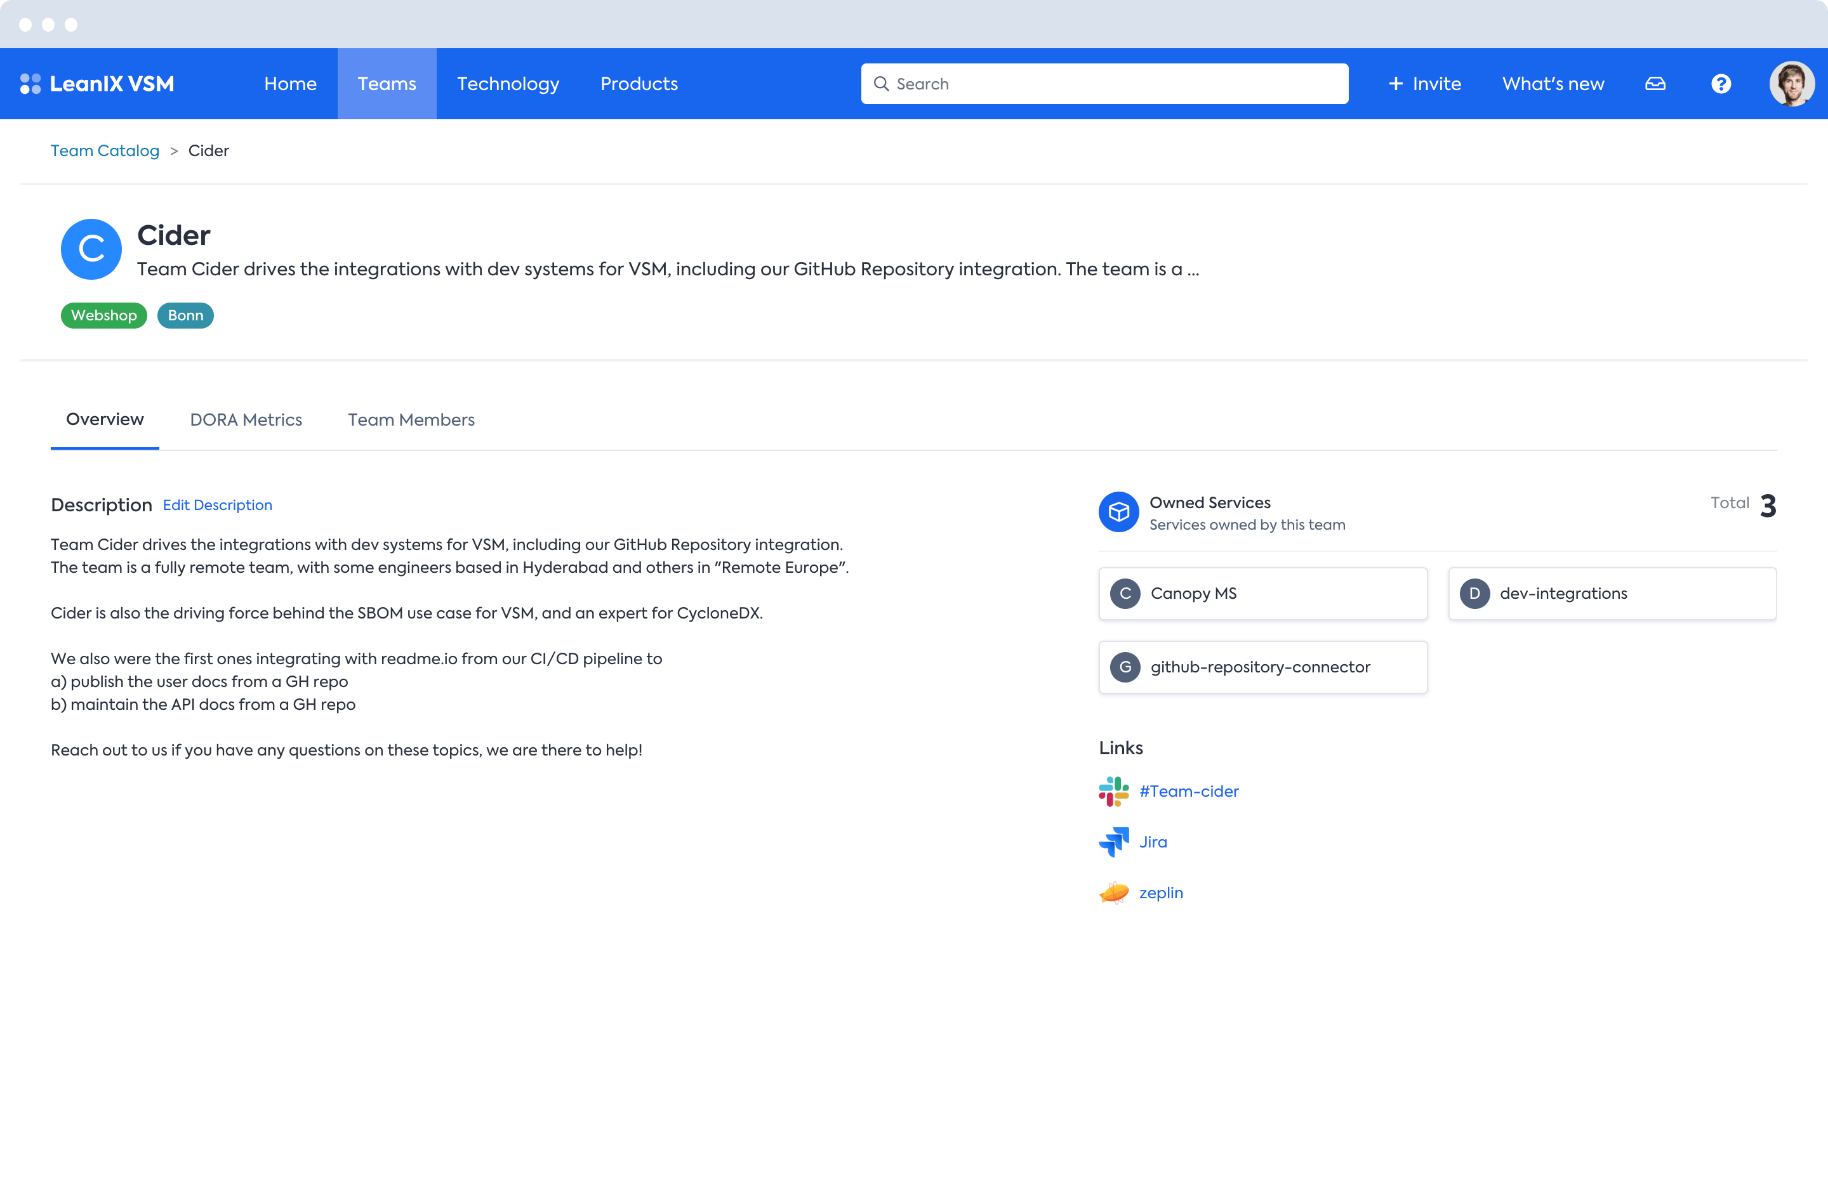Image resolution: width=1828 pixels, height=1190 pixels.
Task: Click the Cider team title heading
Action: click(x=173, y=235)
